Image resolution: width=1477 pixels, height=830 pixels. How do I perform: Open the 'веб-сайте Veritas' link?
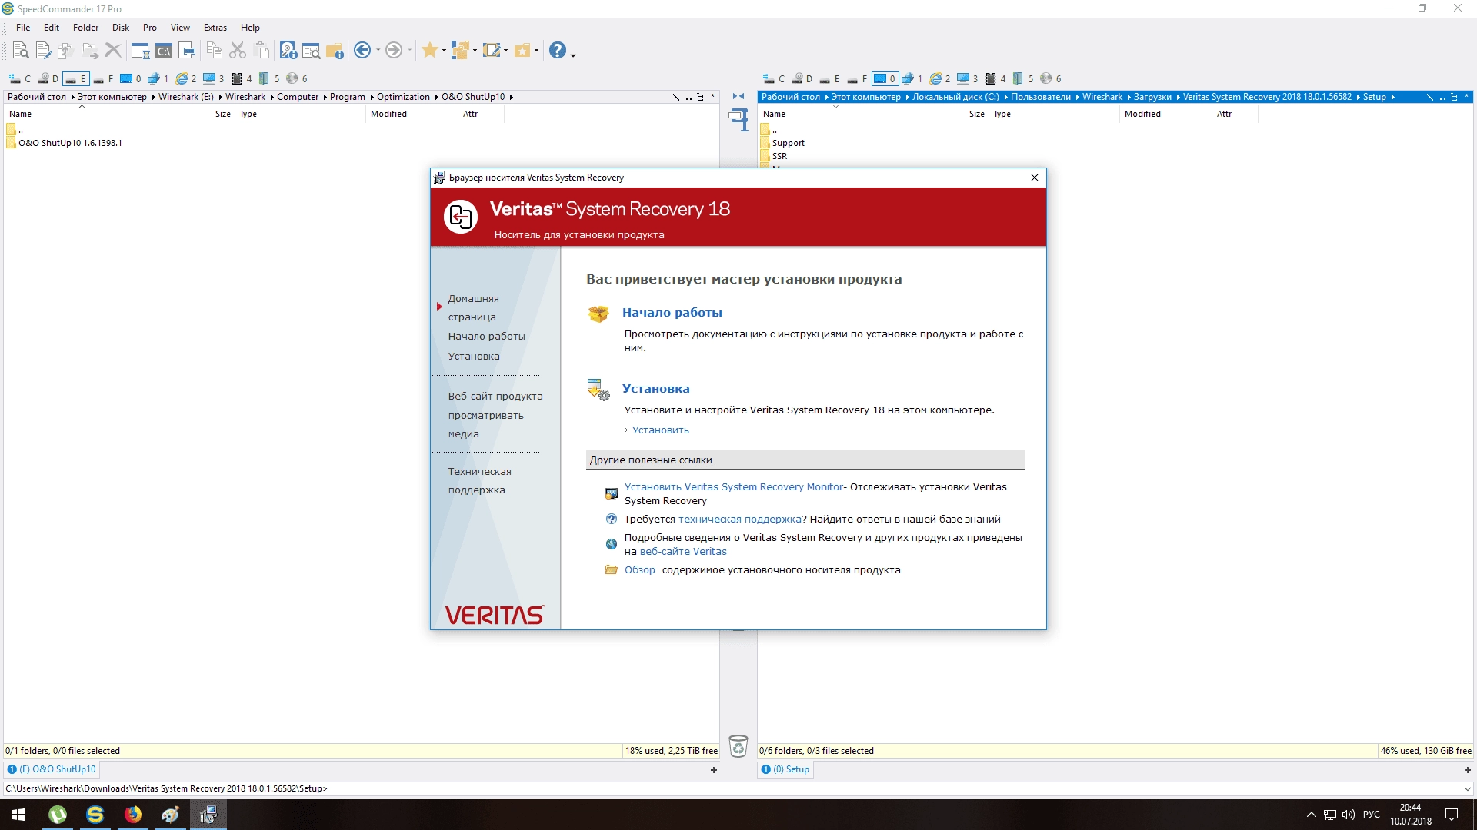tap(683, 552)
